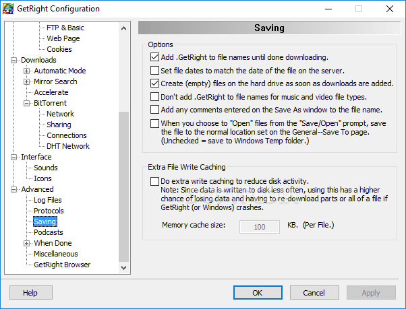The width and height of the screenshot is (406, 309).
Task: Select the Mirror Search label
Action: click(55, 81)
